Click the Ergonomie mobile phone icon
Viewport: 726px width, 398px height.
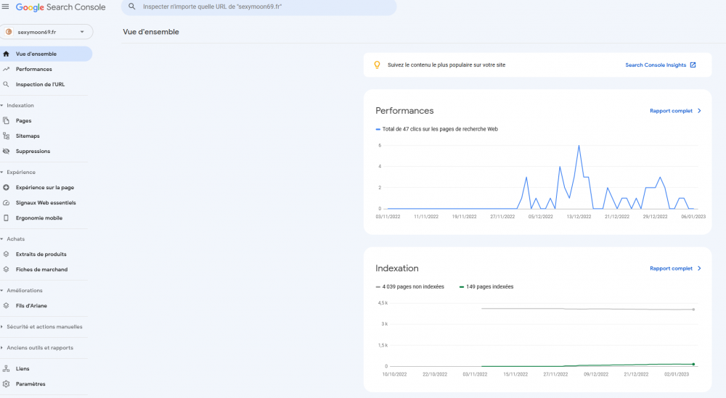[x=7, y=217]
